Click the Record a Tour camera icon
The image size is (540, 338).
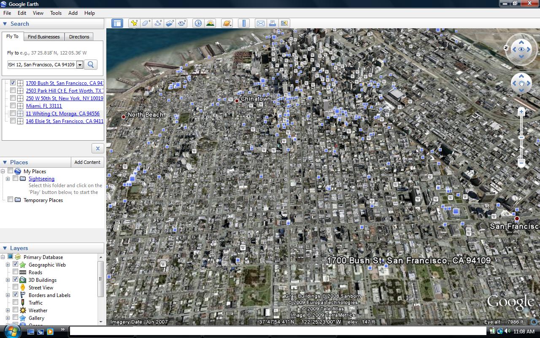pos(182,23)
